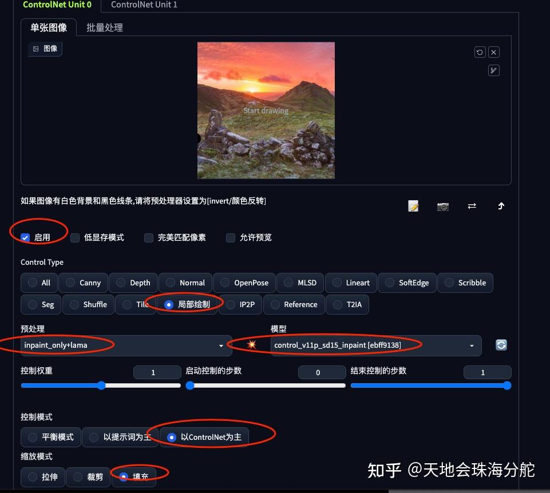This screenshot has height=493, width=550.
Task: Click the swap-dimensions double-arrow icon
Action: 472,206
